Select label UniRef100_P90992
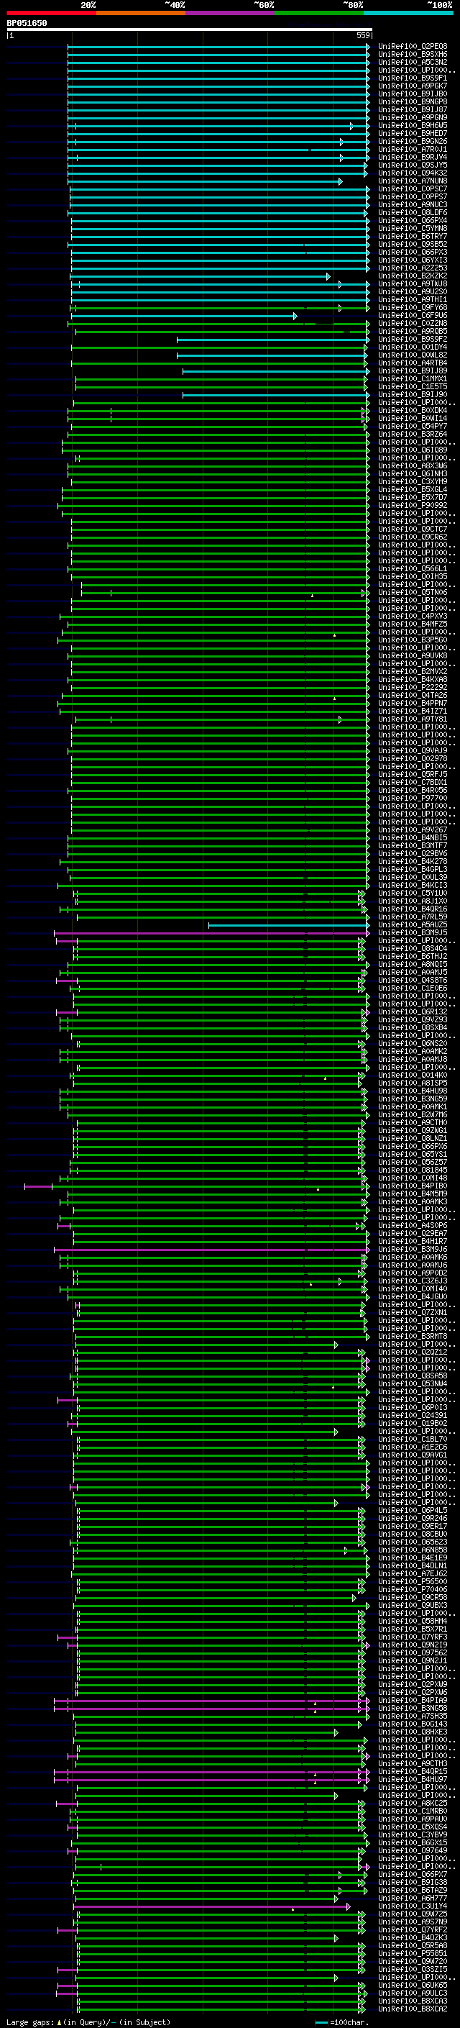 tap(413, 506)
